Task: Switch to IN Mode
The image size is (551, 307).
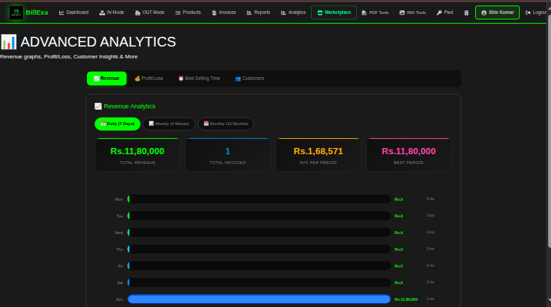Action: coord(112,13)
